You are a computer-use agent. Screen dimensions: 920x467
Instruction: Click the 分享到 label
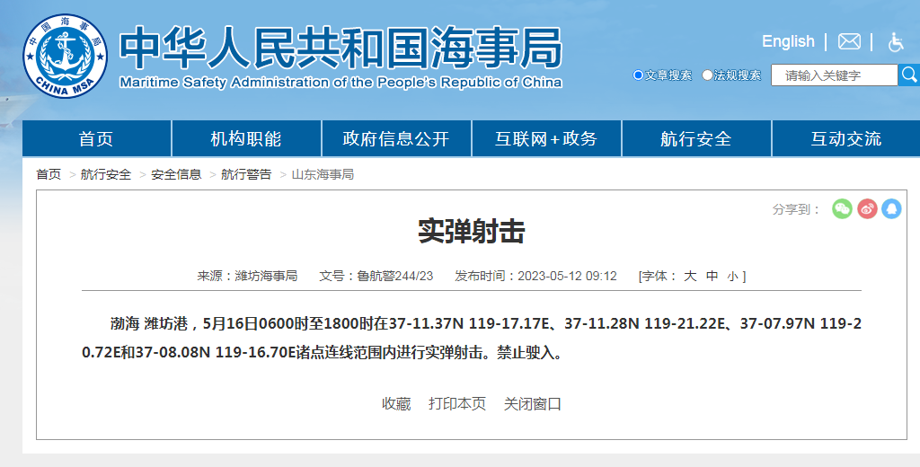click(x=796, y=209)
